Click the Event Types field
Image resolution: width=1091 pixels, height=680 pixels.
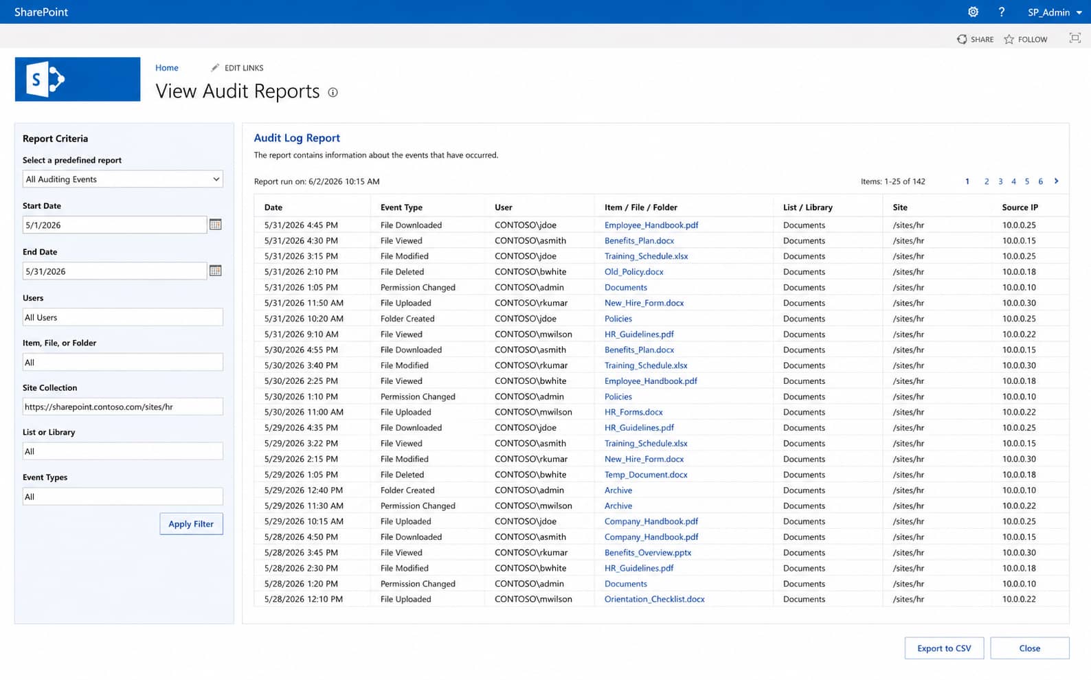click(123, 497)
